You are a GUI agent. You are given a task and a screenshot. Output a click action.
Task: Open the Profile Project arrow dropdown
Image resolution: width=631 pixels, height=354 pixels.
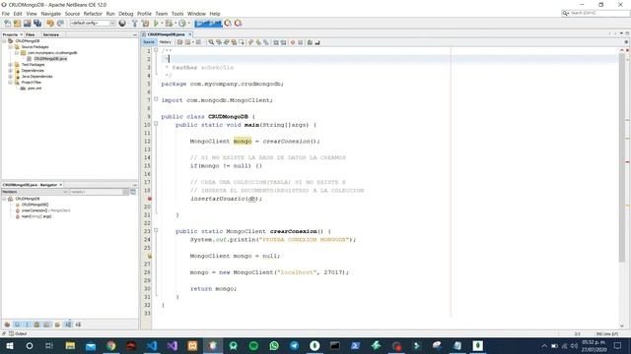click(188, 24)
